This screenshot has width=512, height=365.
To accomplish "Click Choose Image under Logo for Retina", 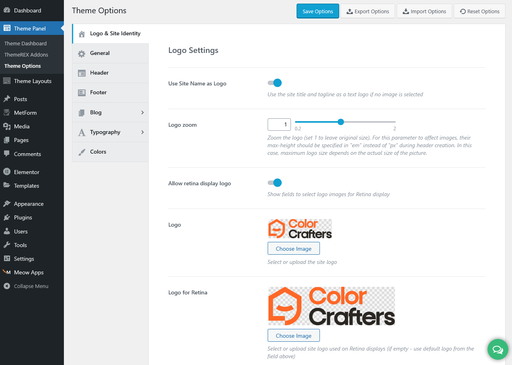I will point(294,336).
